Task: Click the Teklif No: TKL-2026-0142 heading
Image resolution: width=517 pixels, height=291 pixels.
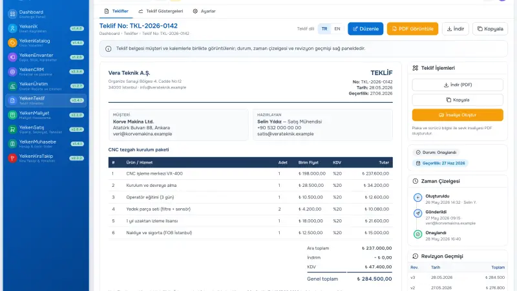Action: point(138,26)
